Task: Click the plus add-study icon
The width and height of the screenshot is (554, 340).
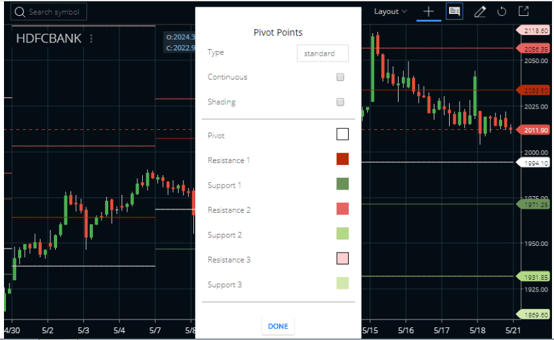Action: (x=428, y=12)
